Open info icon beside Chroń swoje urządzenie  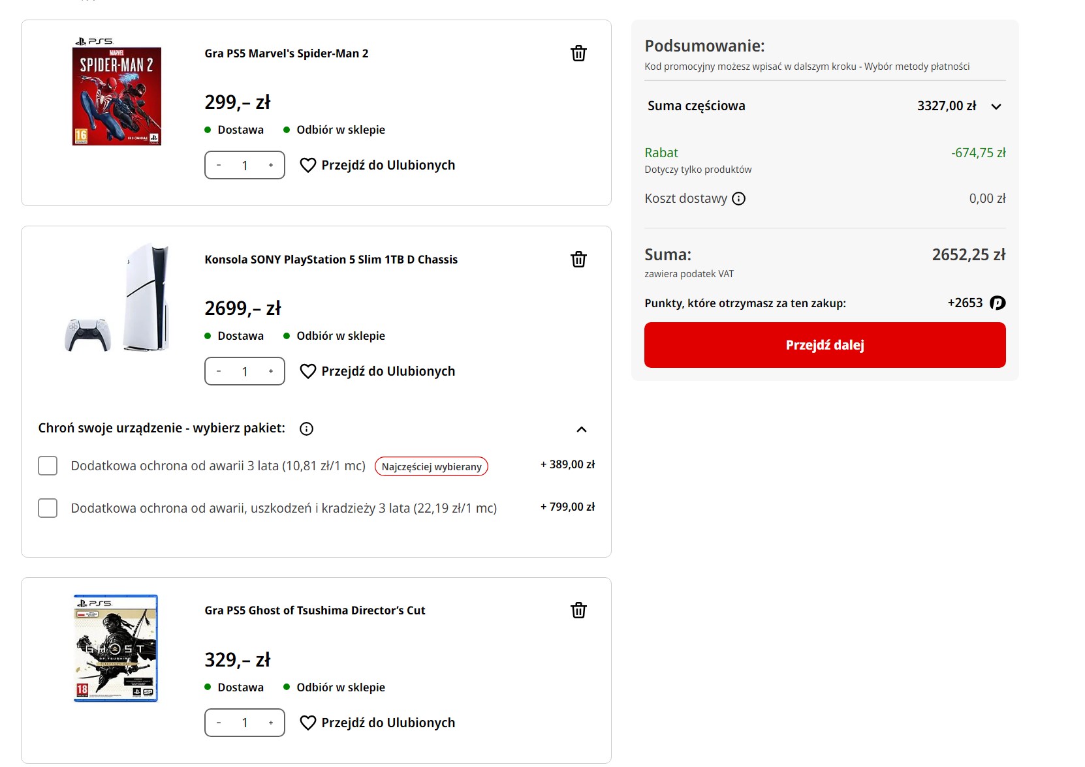(306, 429)
